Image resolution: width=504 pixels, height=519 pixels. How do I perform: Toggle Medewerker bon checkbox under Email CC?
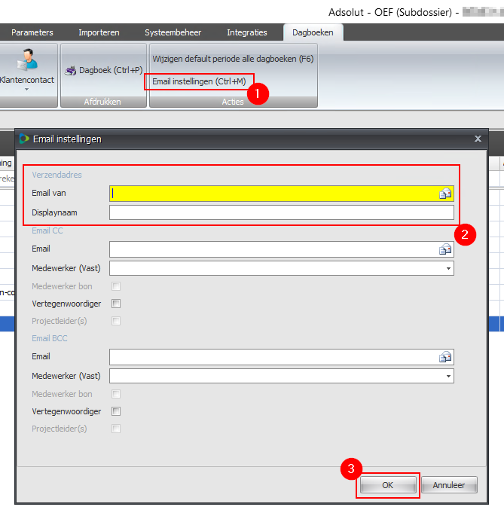pyautogui.click(x=116, y=286)
